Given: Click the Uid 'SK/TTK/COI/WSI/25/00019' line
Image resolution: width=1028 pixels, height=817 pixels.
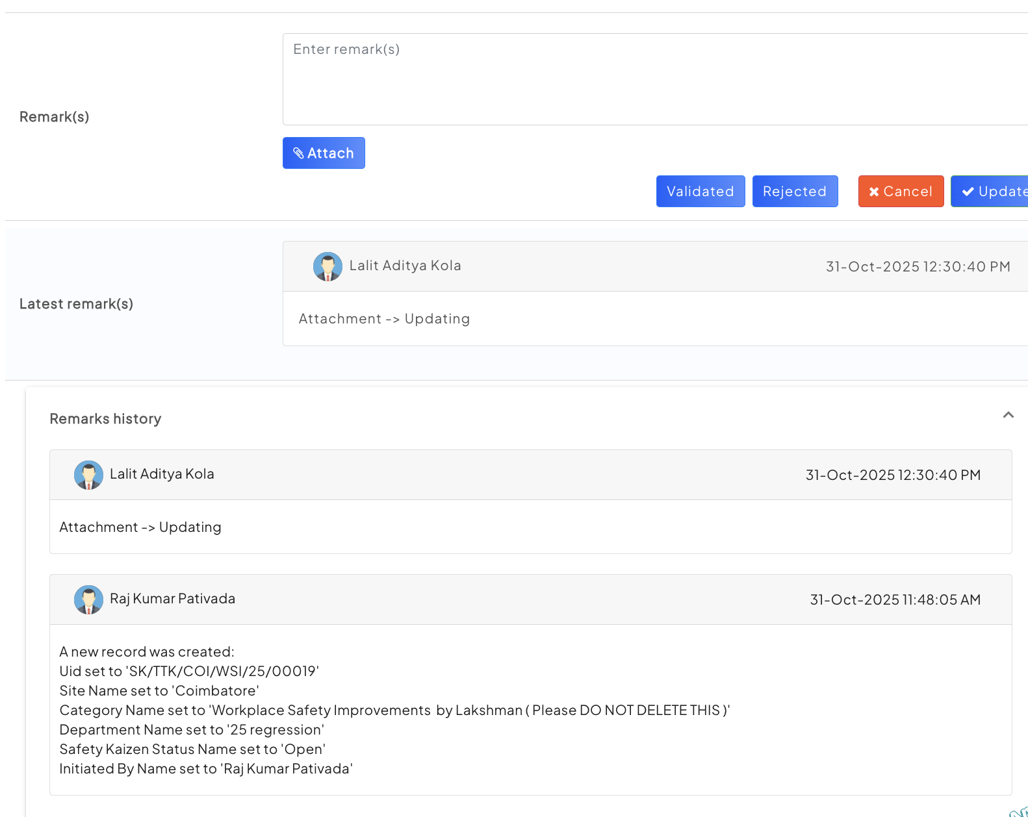Looking at the screenshot, I should [189, 672].
